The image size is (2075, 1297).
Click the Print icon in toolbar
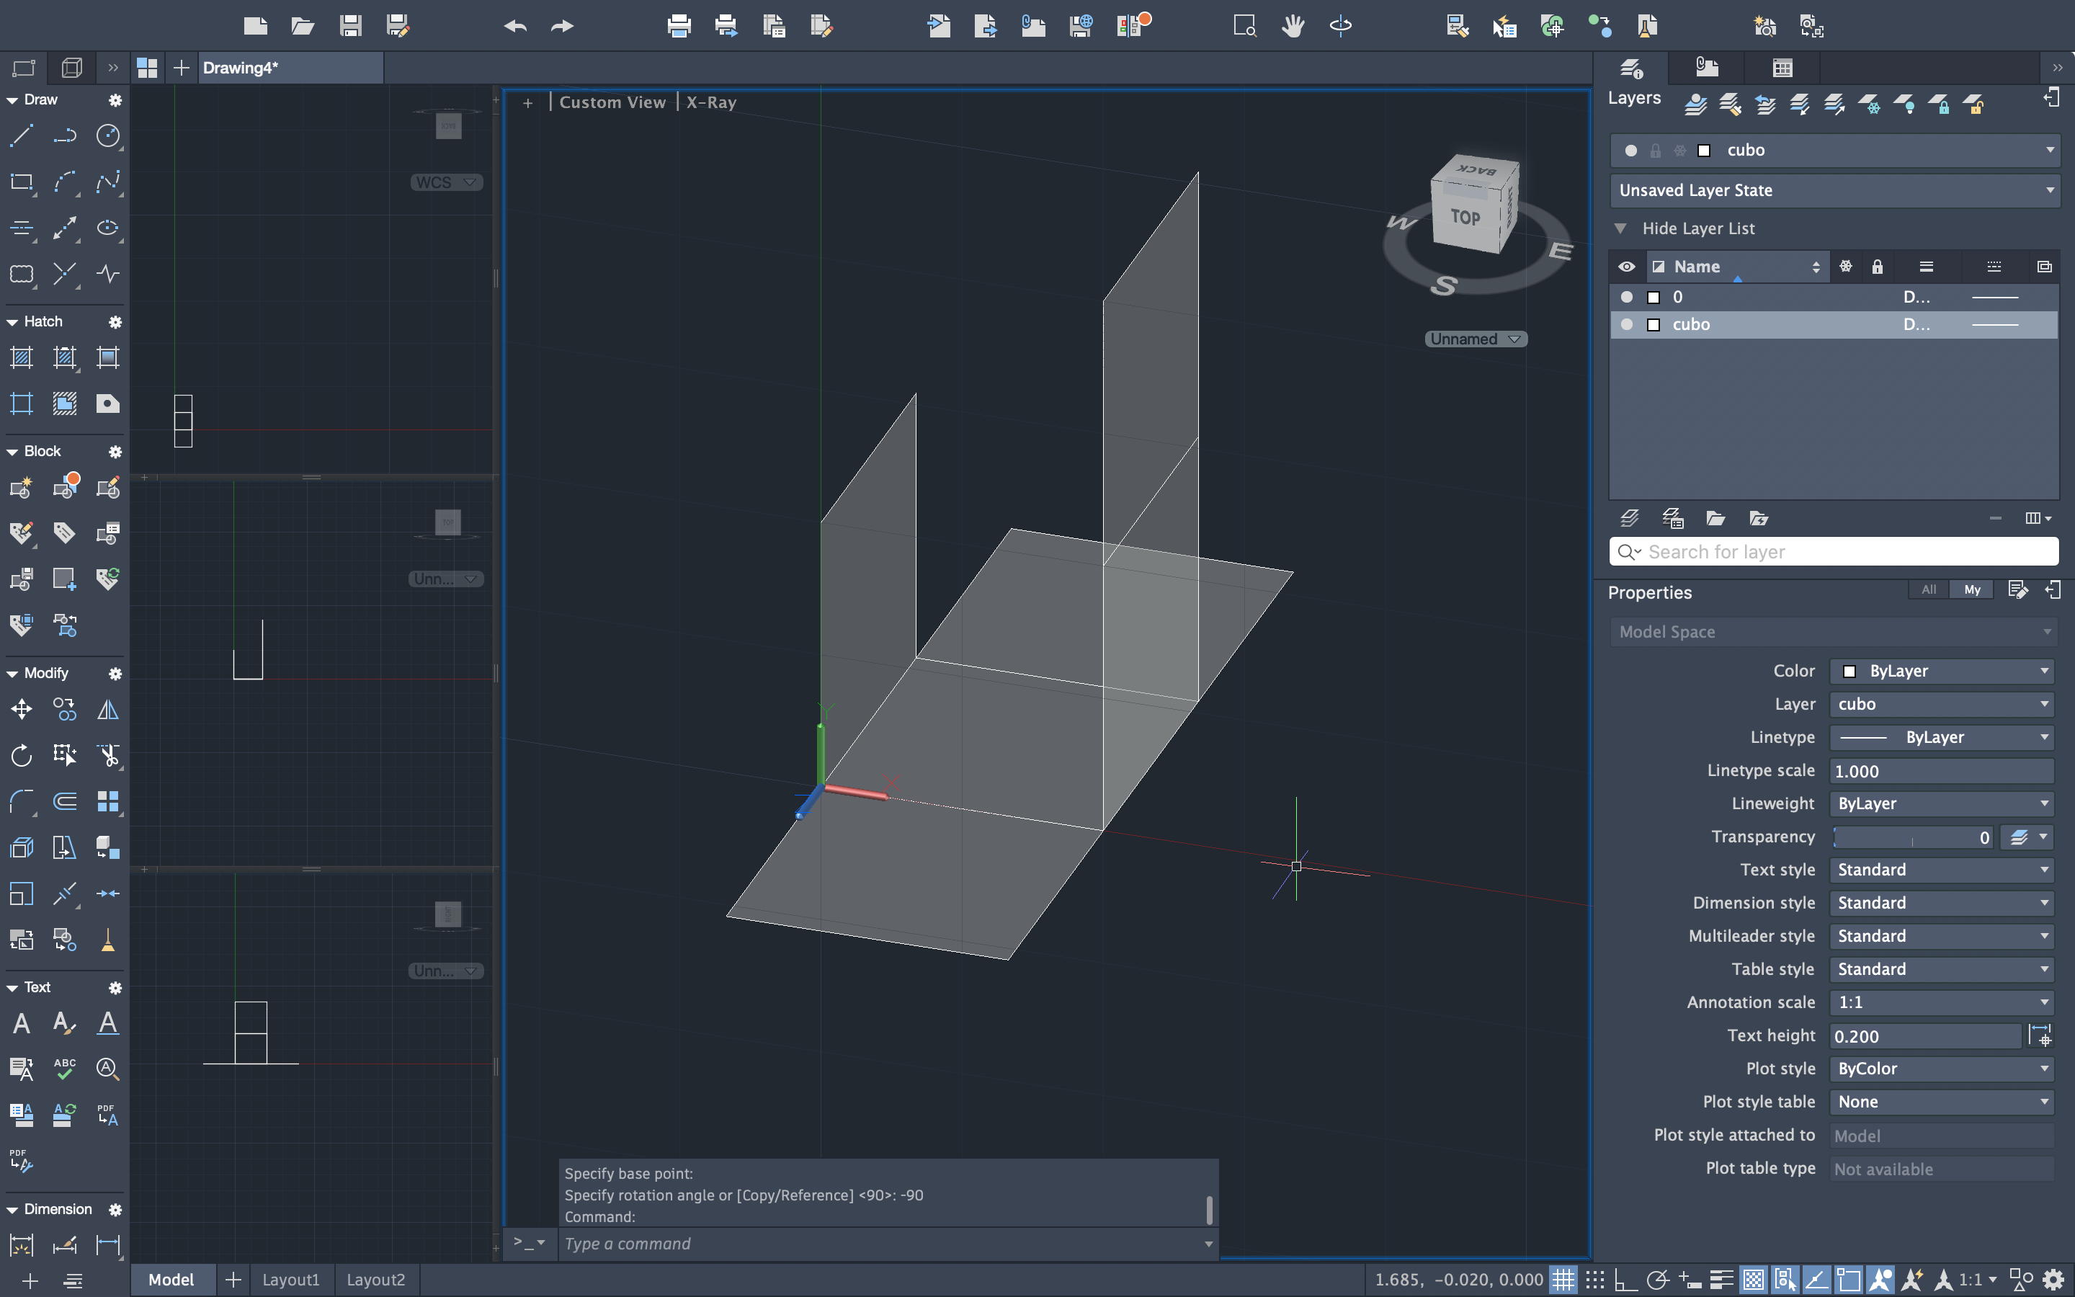point(678,26)
